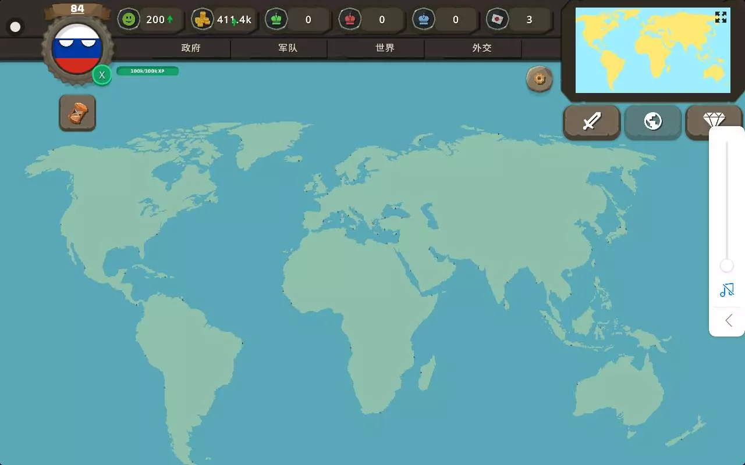The height and width of the screenshot is (465, 745).
Task: Click the sword battle mode button
Action: 591,121
